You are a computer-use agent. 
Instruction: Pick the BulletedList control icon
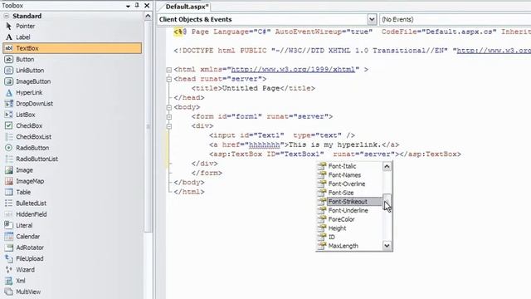coord(9,203)
